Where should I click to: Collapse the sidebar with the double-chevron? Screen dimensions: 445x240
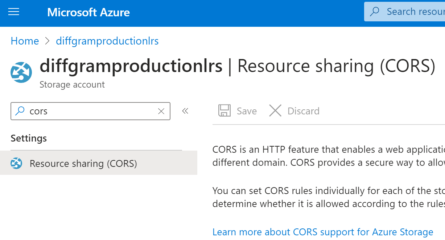185,111
